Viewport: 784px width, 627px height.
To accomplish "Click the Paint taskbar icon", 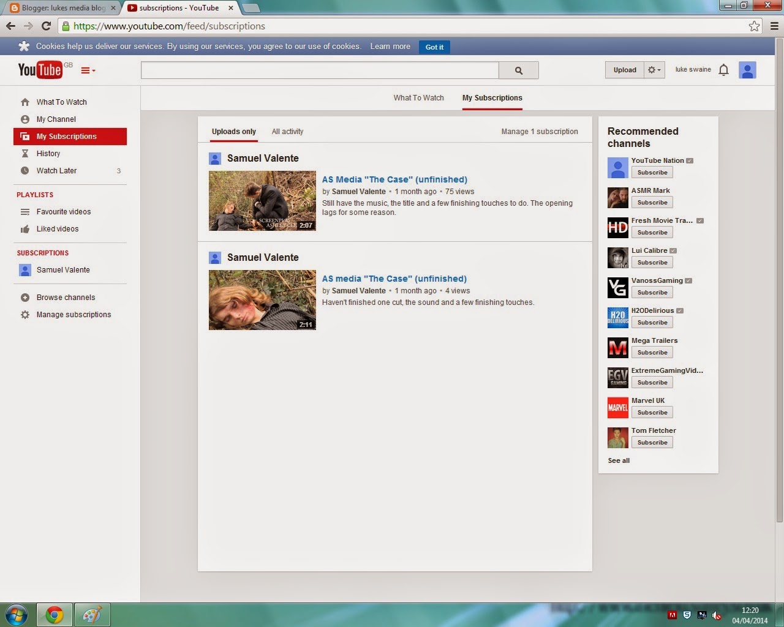I will [x=92, y=615].
